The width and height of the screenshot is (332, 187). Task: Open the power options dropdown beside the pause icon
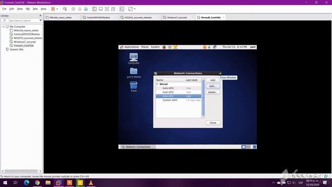(57, 9)
